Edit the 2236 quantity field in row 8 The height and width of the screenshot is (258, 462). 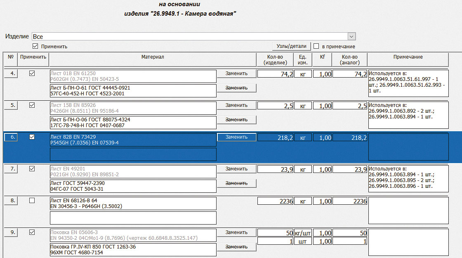pyautogui.click(x=275, y=201)
